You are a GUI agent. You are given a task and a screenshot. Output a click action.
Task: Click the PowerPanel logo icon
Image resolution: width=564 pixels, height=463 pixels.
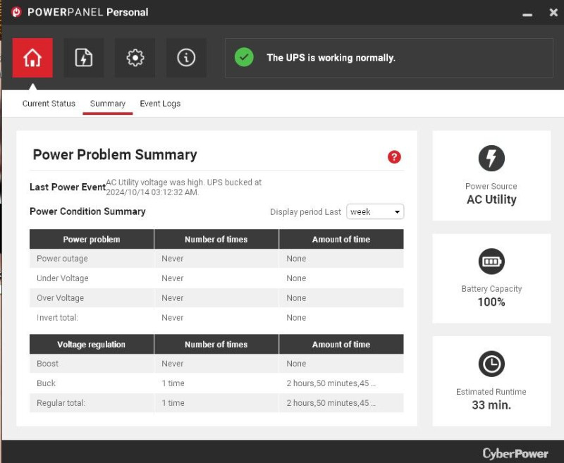tap(16, 12)
